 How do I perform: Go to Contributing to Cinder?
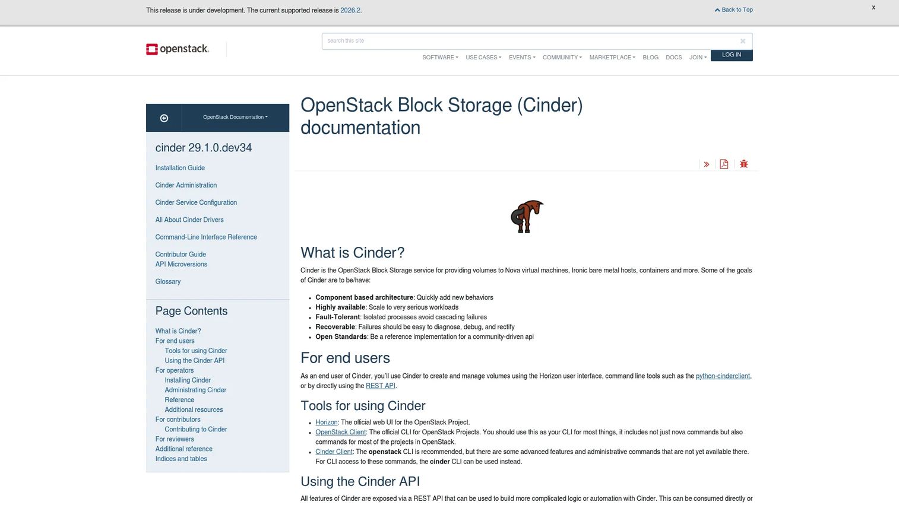point(196,430)
